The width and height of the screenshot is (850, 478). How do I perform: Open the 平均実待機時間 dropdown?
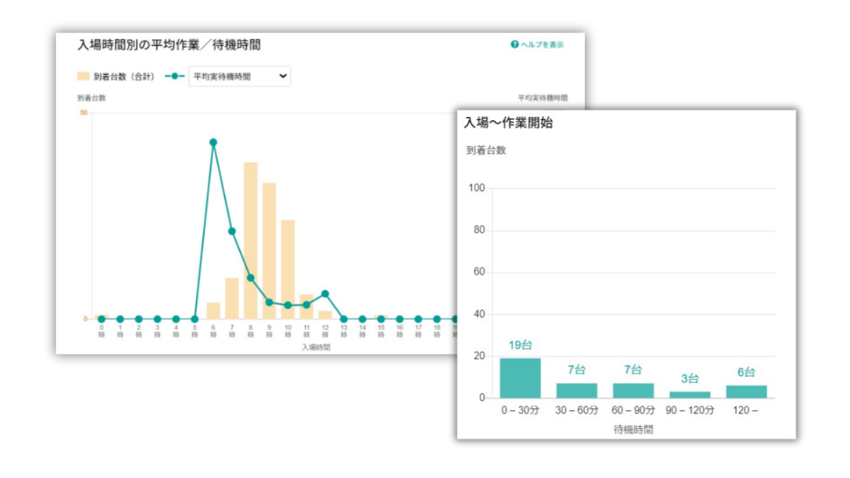click(240, 76)
